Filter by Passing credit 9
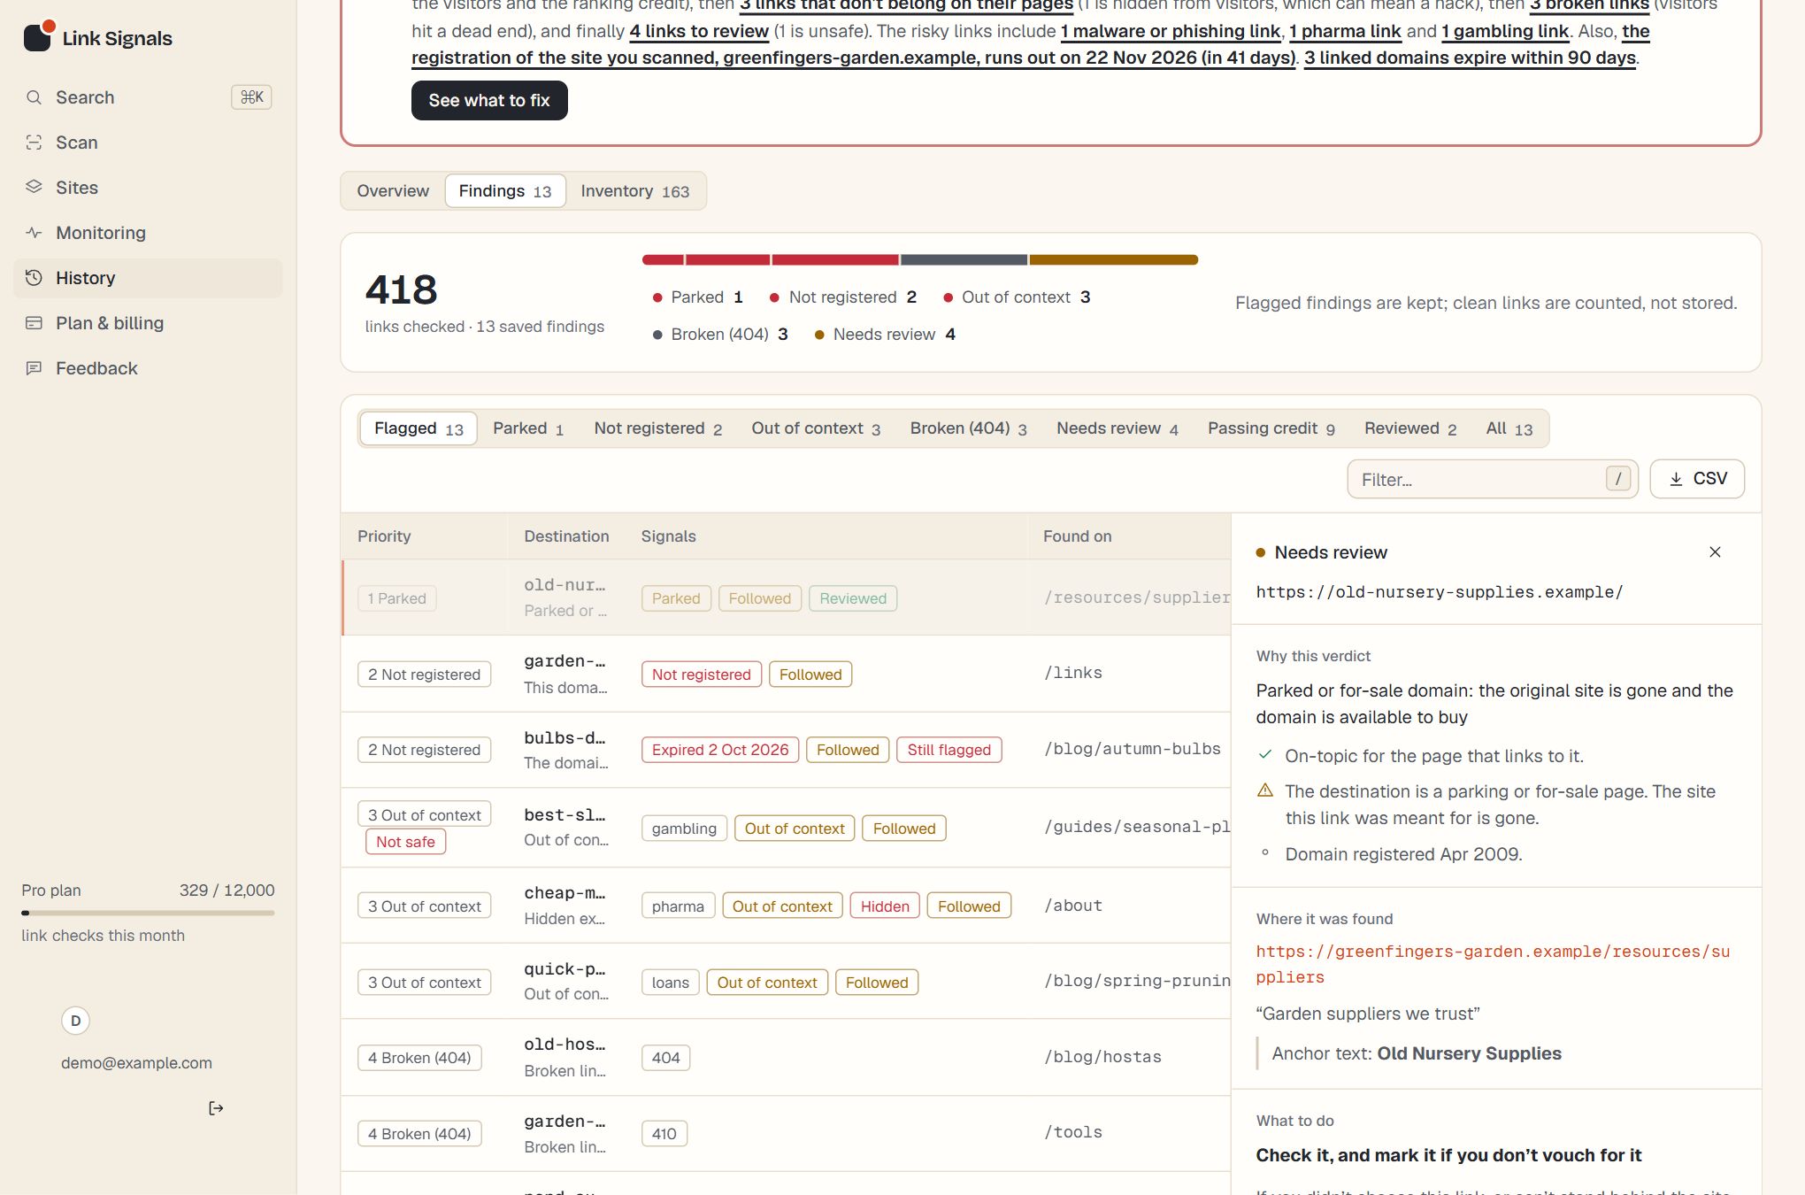Viewport: 1805px width, 1195px height. tap(1271, 428)
